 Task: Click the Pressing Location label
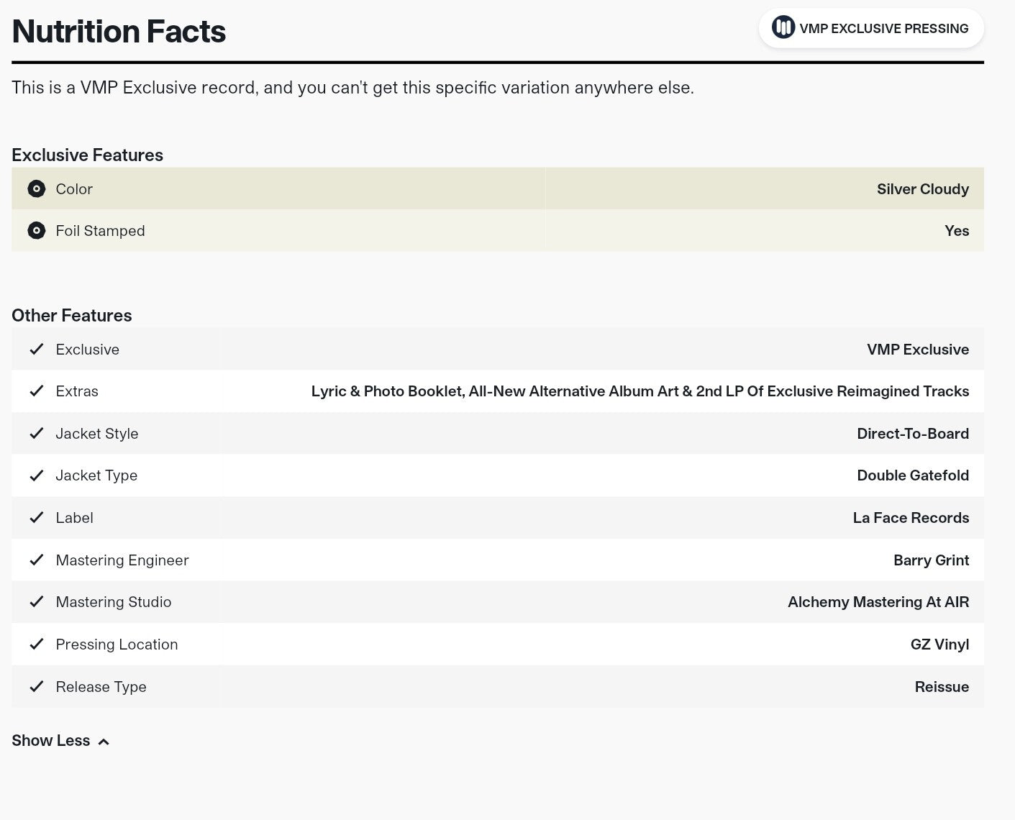(x=117, y=644)
